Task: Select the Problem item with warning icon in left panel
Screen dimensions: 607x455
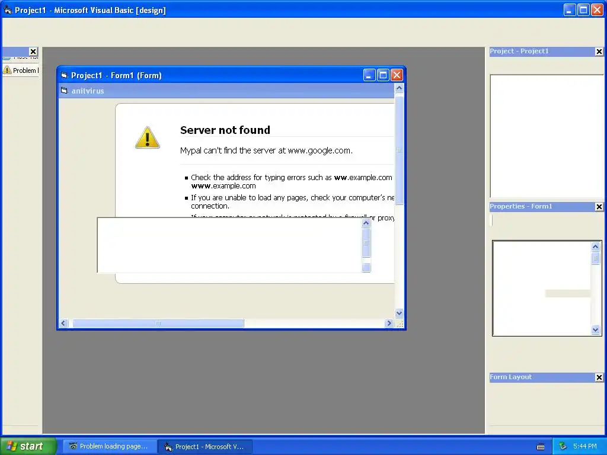Action: click(x=21, y=71)
